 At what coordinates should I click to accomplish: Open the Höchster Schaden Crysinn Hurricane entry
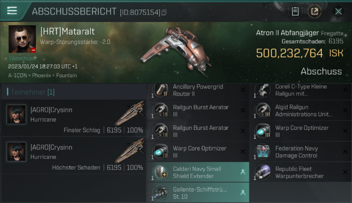click(74, 155)
